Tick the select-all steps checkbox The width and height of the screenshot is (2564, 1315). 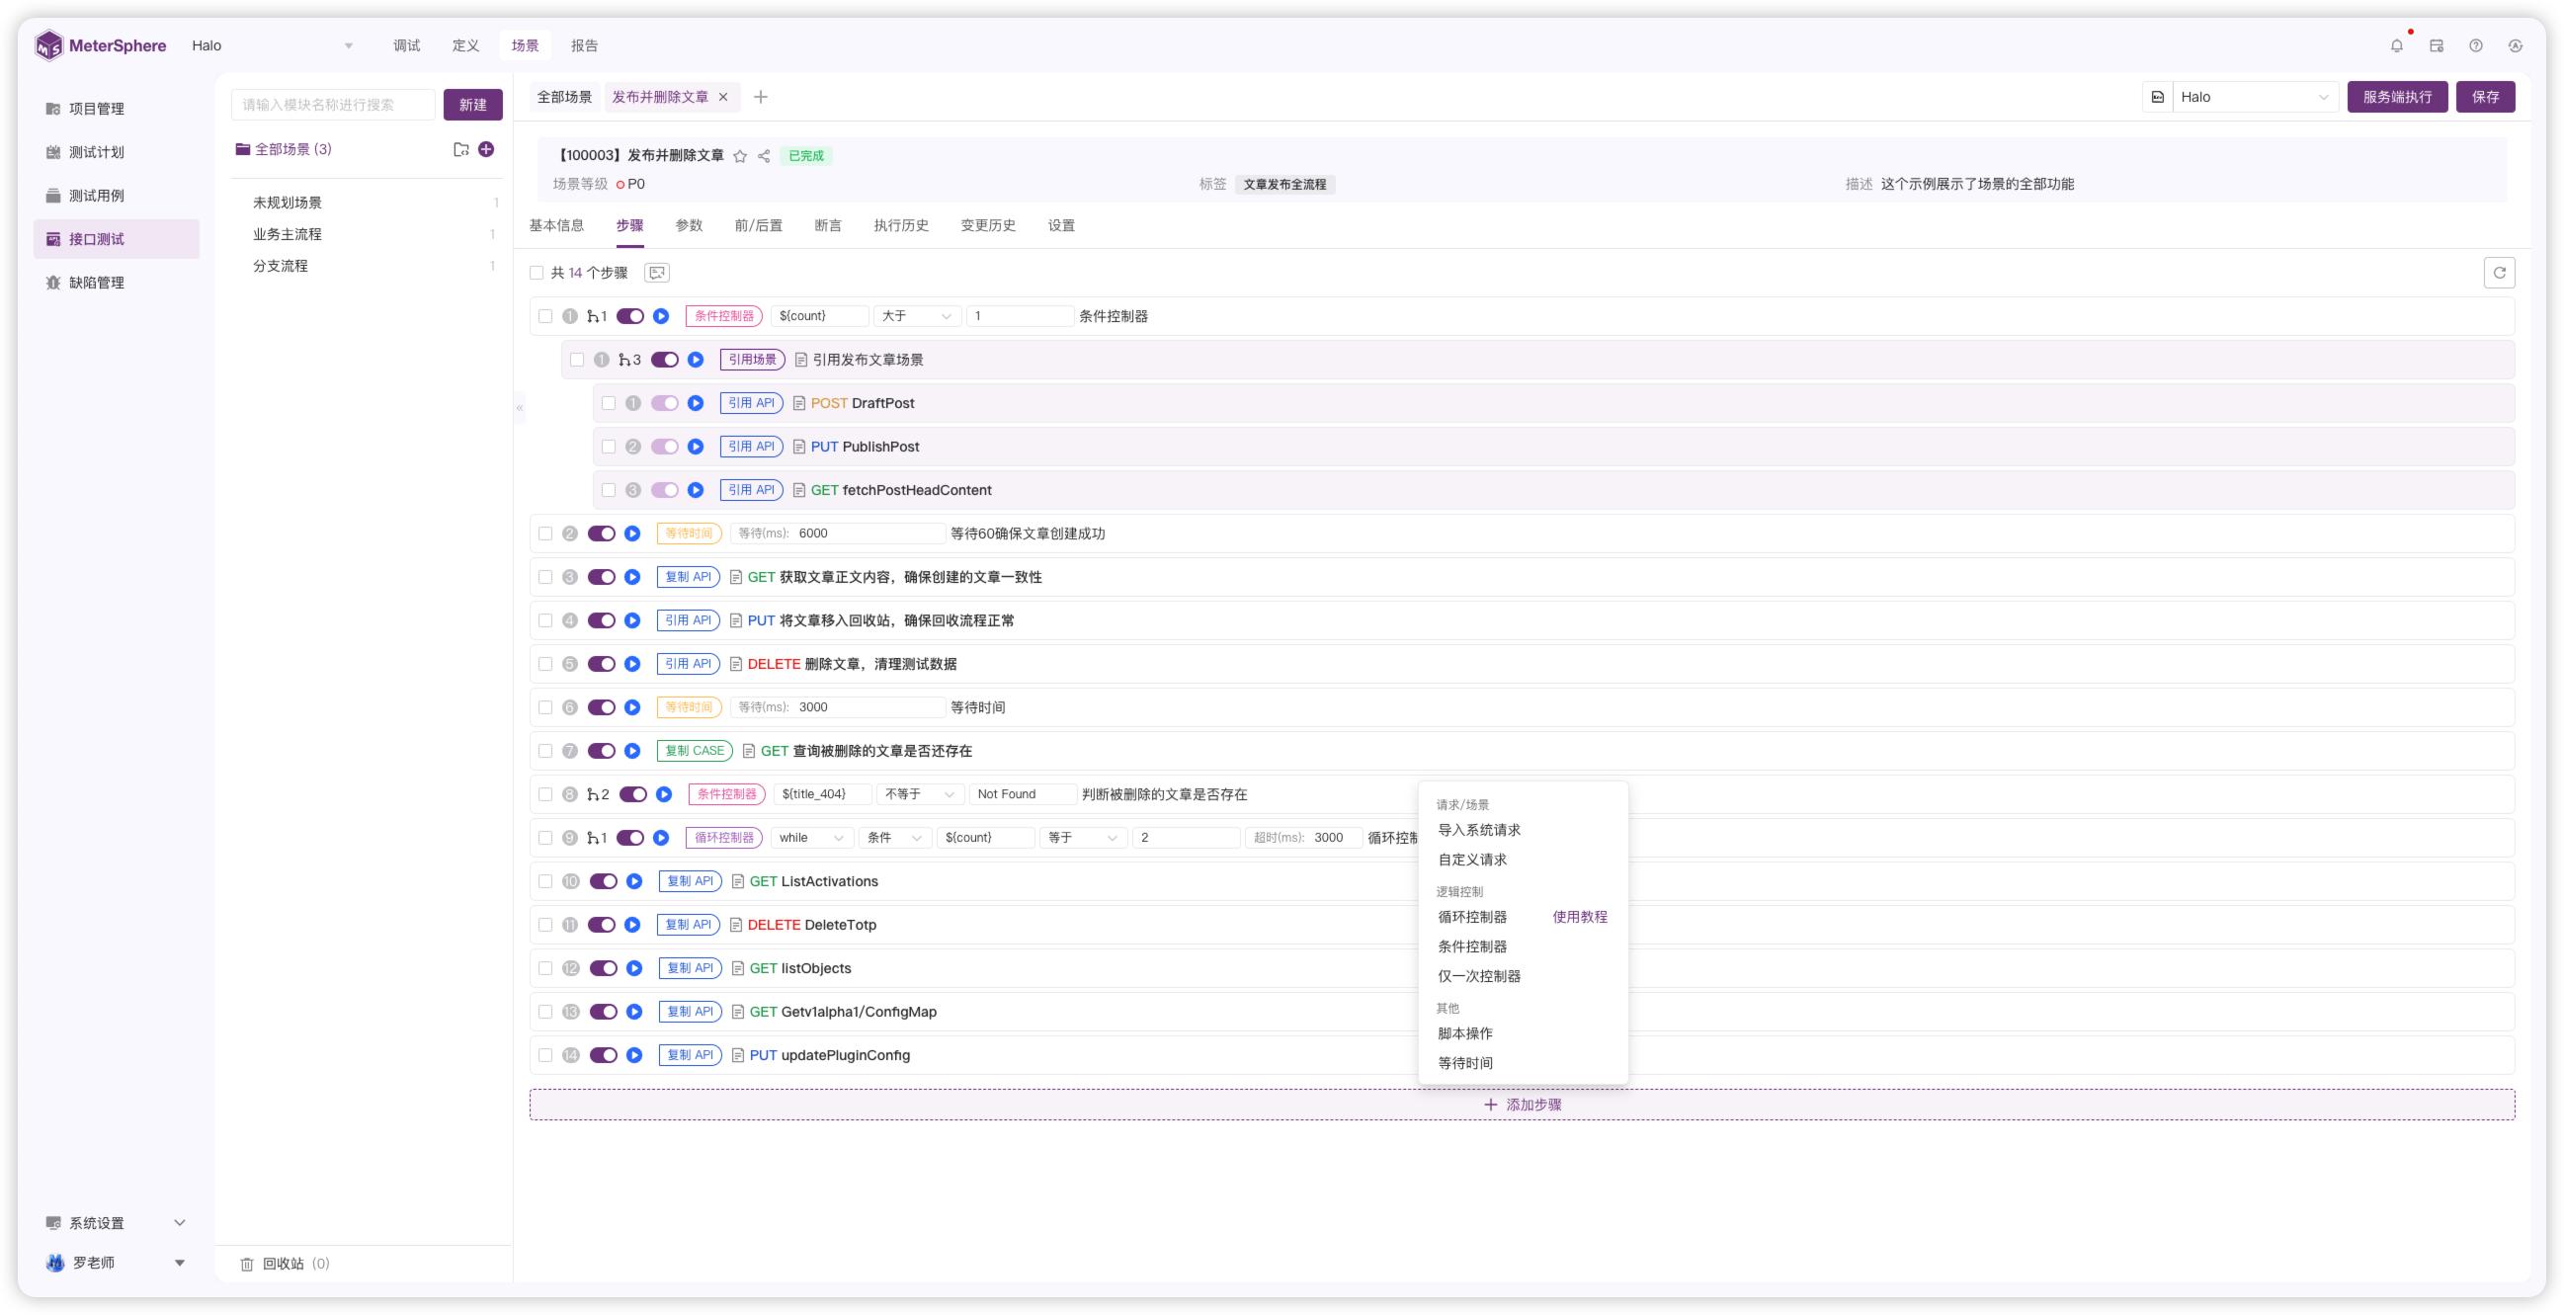(537, 273)
